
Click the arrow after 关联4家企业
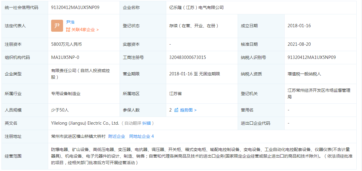coord(97,30)
